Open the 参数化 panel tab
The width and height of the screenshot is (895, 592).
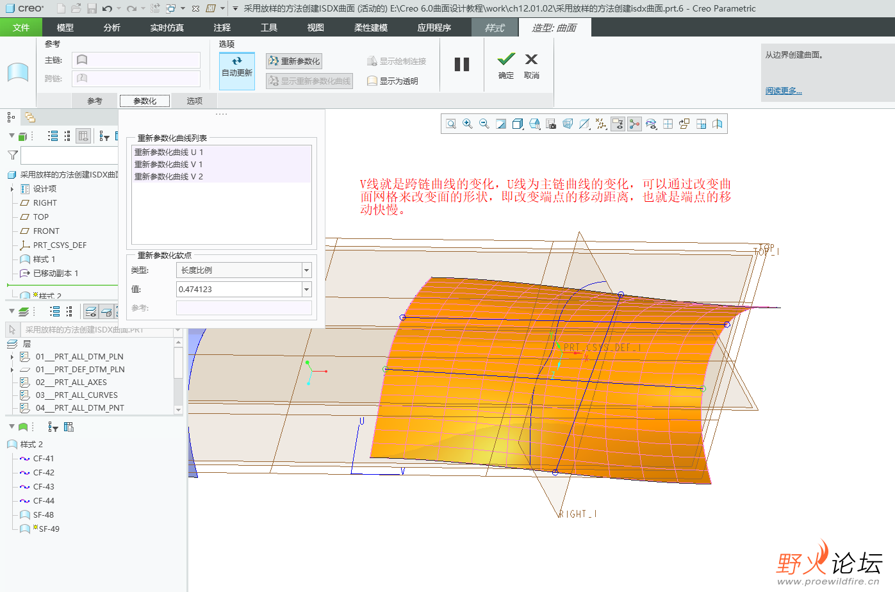145,101
